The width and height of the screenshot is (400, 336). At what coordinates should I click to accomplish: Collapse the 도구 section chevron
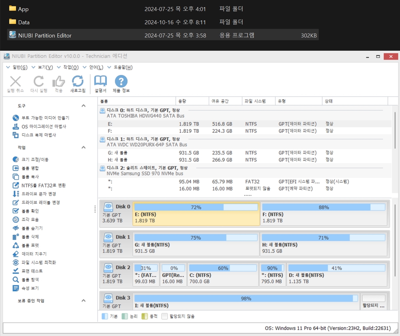(83, 106)
